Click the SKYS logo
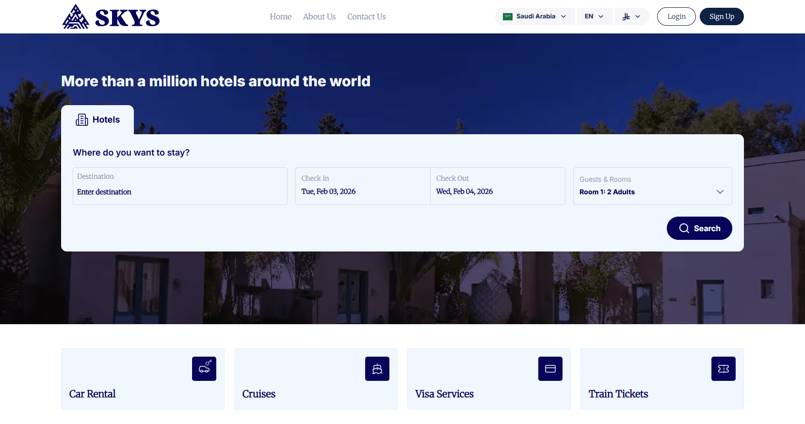The width and height of the screenshot is (805, 424). pos(111,17)
